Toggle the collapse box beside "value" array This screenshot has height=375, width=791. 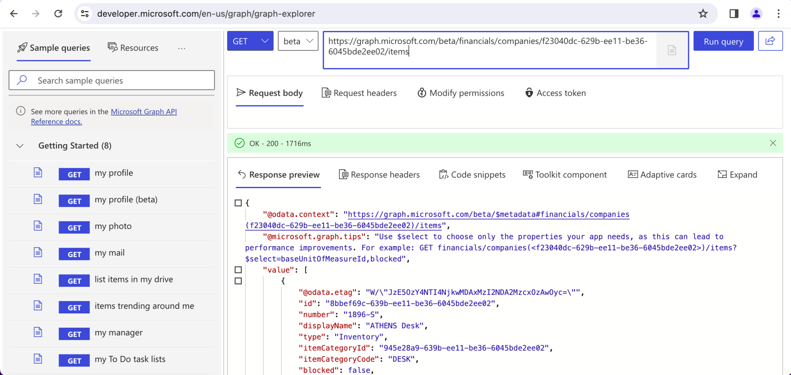pos(238,270)
